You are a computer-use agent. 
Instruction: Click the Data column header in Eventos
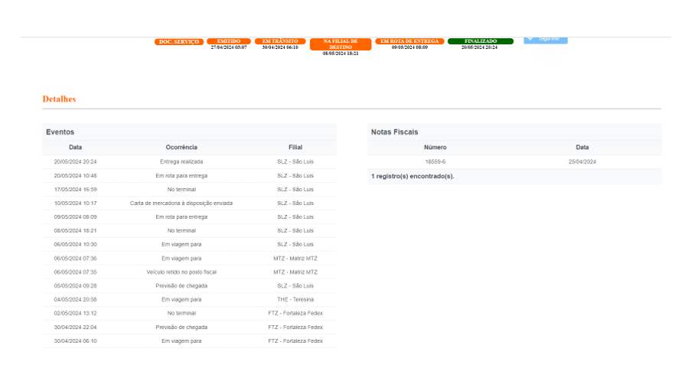(x=75, y=147)
